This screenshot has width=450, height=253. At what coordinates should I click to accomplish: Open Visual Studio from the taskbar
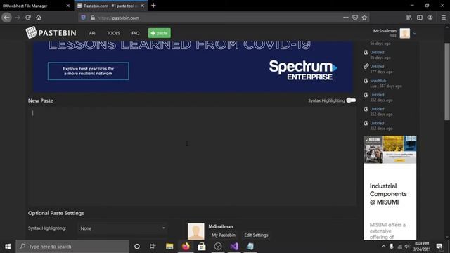(x=234, y=247)
